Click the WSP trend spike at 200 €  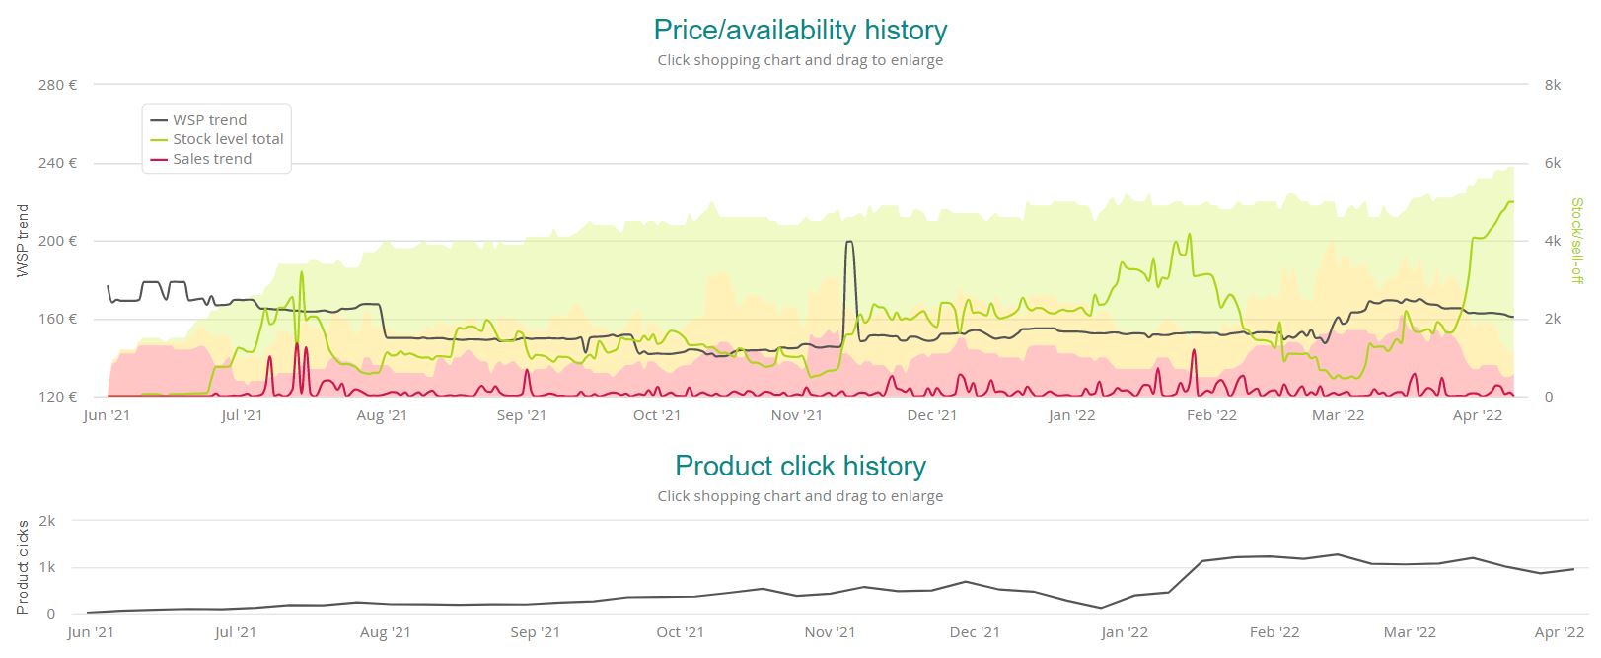point(849,242)
